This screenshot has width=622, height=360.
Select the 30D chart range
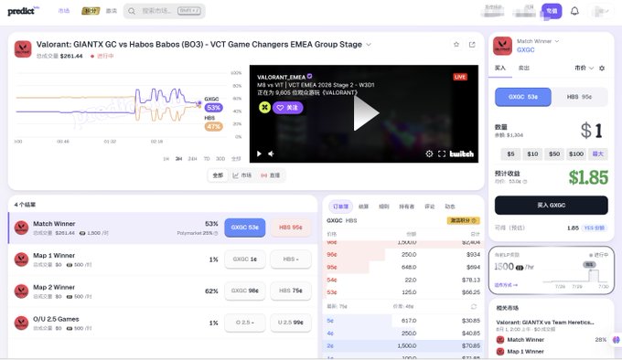point(220,158)
